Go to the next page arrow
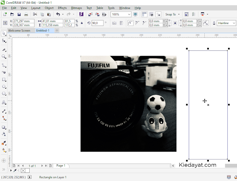This screenshot has height=181, width=237. pyautogui.click(x=42, y=166)
